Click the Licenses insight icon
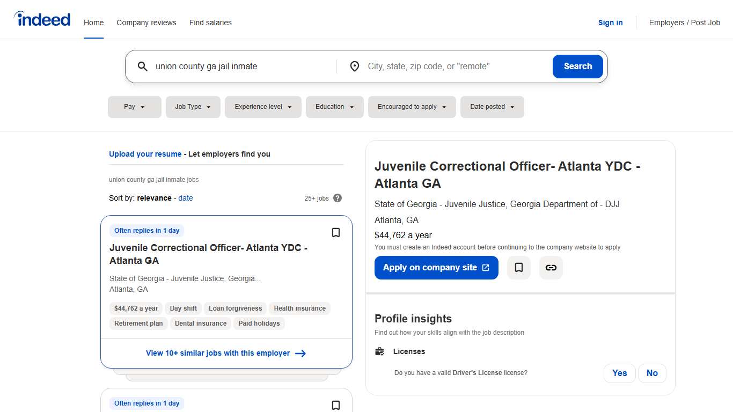 click(379, 351)
